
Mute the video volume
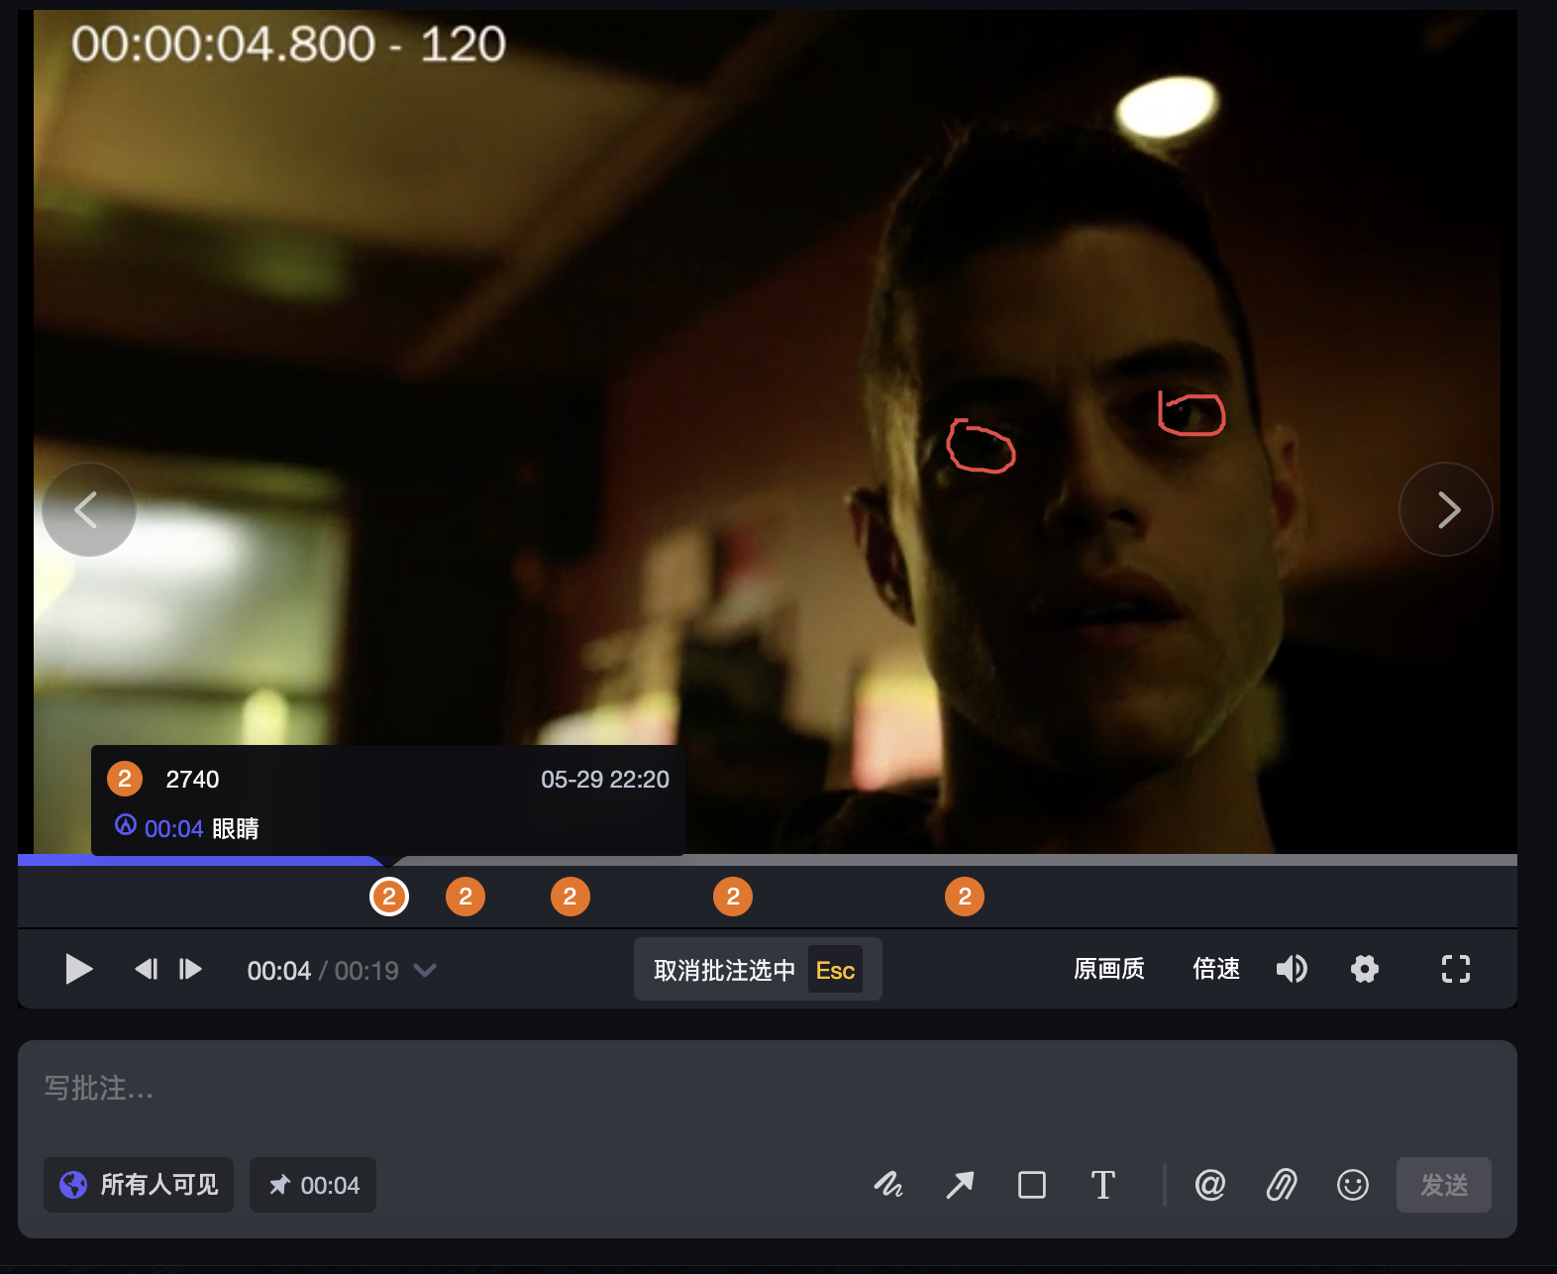tap(1292, 969)
